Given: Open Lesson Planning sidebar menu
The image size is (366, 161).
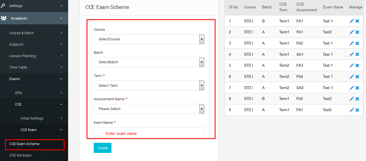Looking at the screenshot, I should coord(34,56).
